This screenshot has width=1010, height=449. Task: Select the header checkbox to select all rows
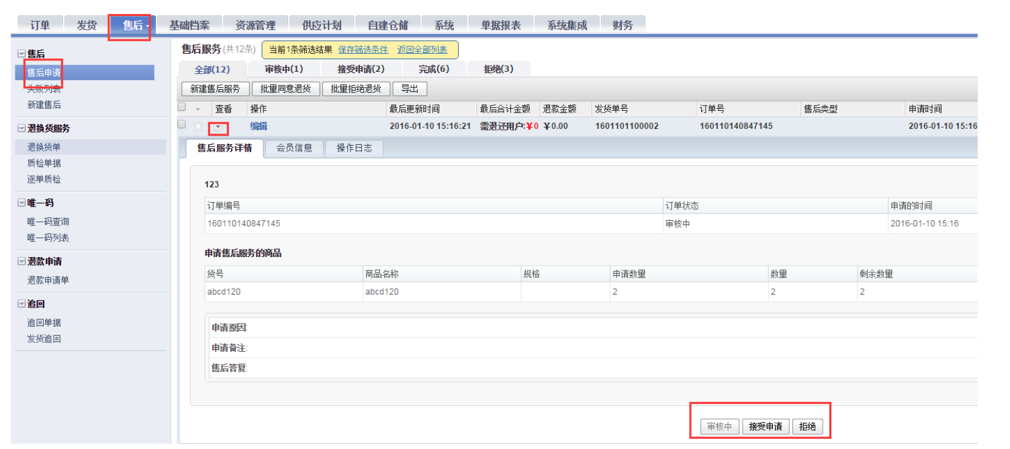click(180, 107)
